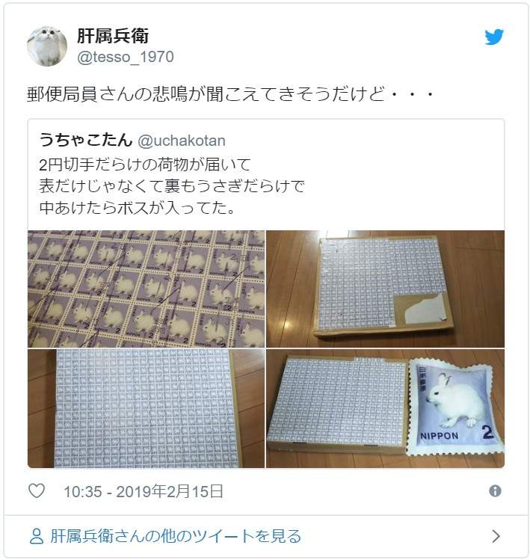Screen dimensions: 530x560
Task: Open the photo with rabbit stamp cushion
Action: tap(386, 408)
